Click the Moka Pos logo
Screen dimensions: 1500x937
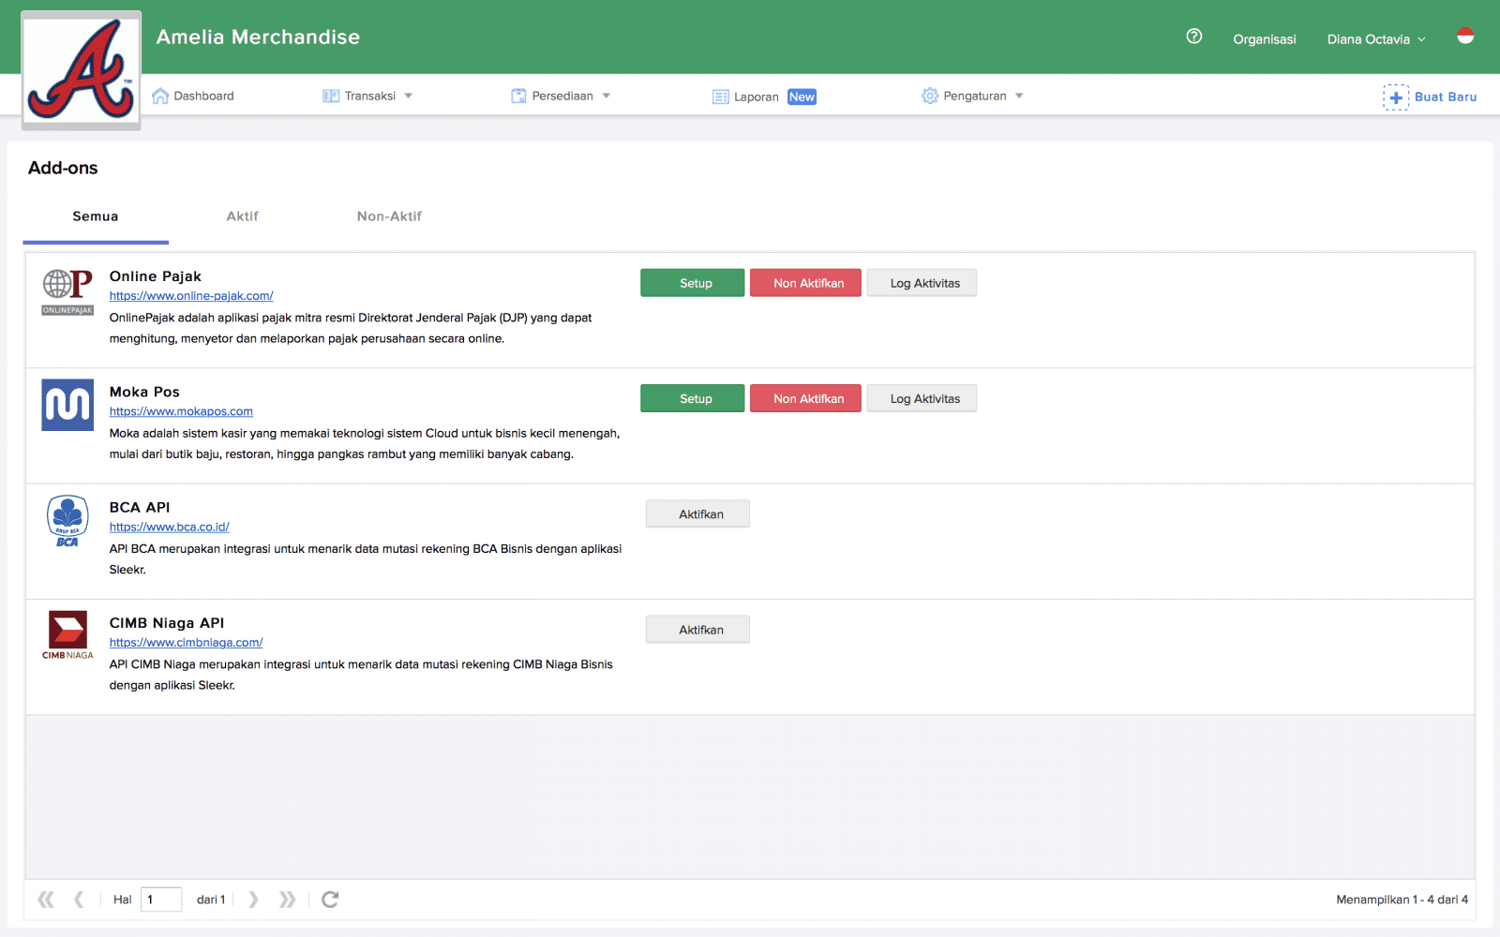pyautogui.click(x=67, y=405)
